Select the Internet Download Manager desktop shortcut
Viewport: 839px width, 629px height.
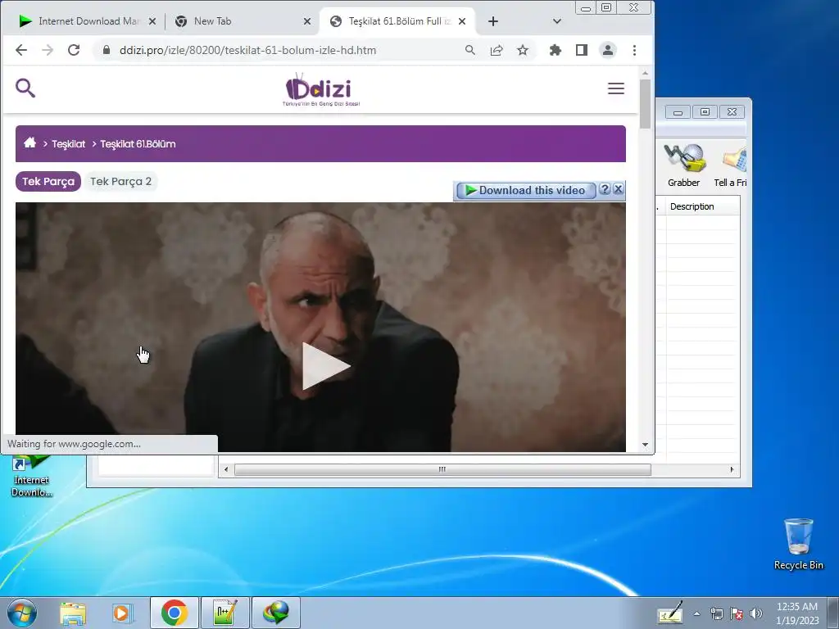click(31, 476)
